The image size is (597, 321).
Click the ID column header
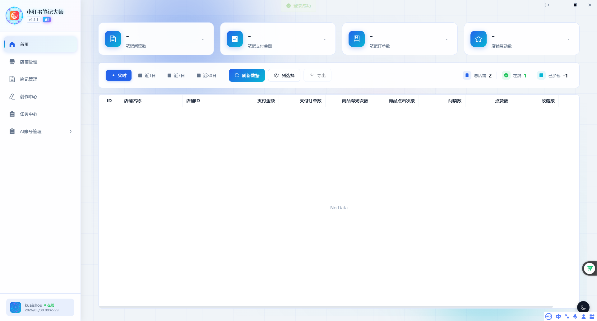(109, 101)
